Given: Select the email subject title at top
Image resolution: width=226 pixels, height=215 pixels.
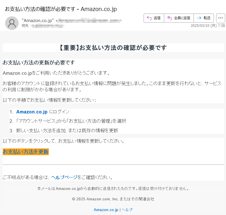Looking at the screenshot, I should pyautogui.click(x=61, y=9).
